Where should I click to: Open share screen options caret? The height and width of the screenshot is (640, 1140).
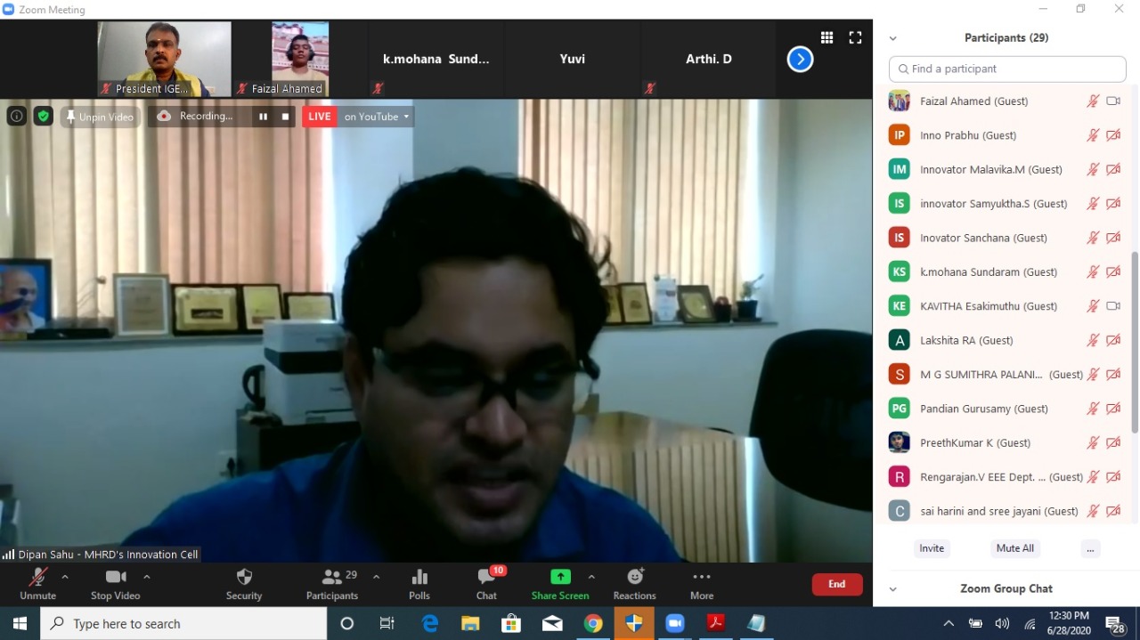(x=591, y=577)
